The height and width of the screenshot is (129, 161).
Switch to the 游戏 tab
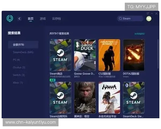(43, 19)
